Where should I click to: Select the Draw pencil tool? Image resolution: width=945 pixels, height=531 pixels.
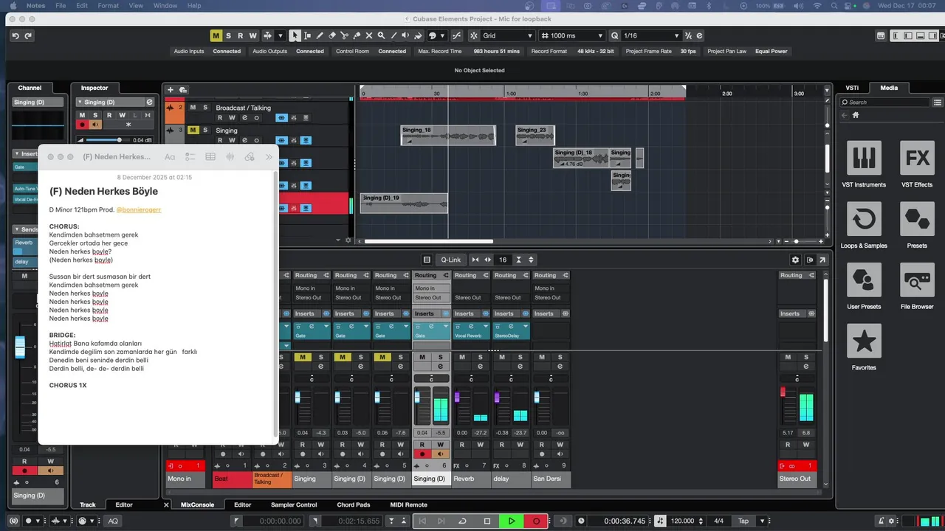(x=320, y=35)
